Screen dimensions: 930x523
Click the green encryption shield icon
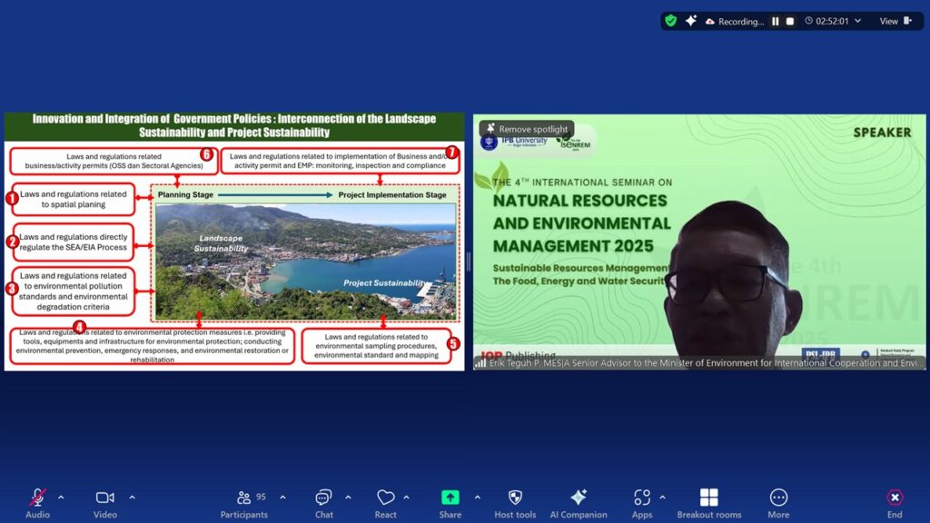coord(670,21)
